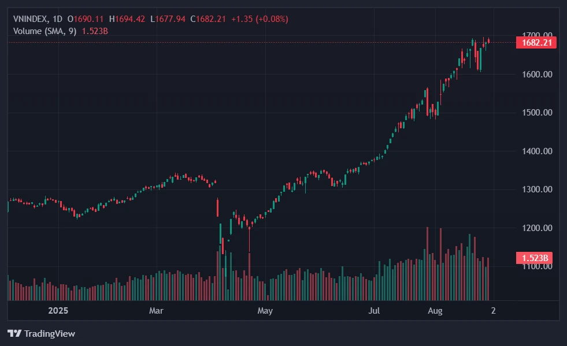Click the 2025 year label on time axis

click(x=58, y=311)
